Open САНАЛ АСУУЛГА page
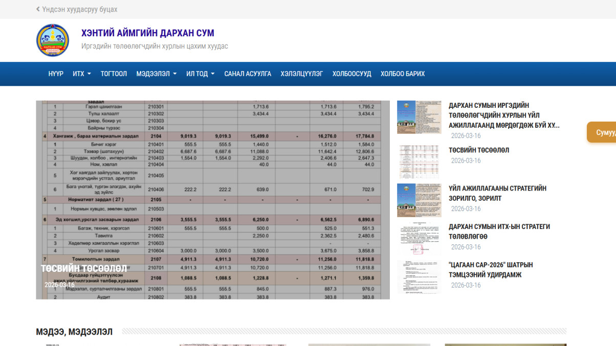 248,74
